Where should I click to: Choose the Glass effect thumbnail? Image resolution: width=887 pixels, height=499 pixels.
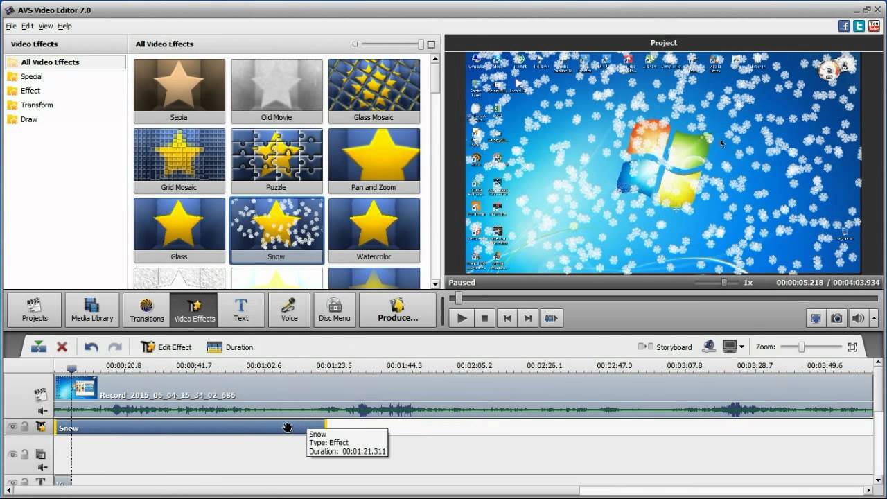179,230
